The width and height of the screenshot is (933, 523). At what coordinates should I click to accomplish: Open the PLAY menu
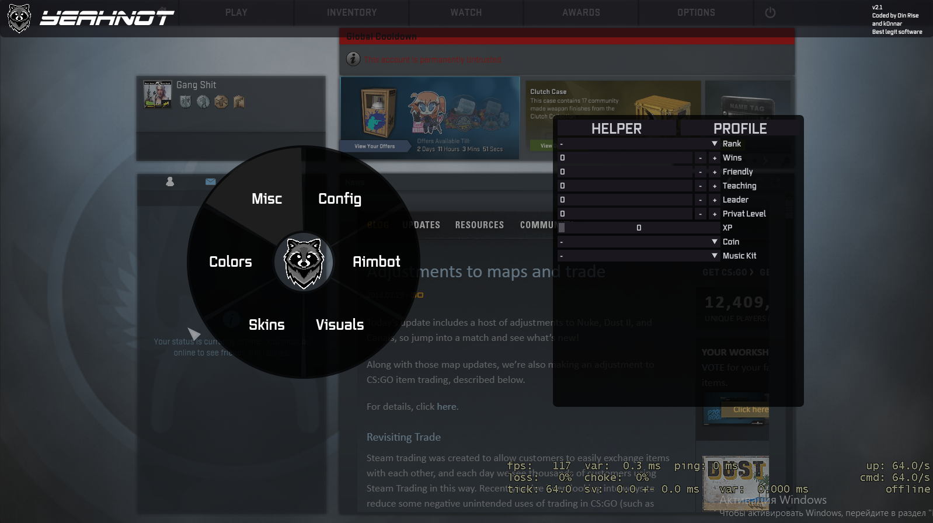pyautogui.click(x=236, y=12)
